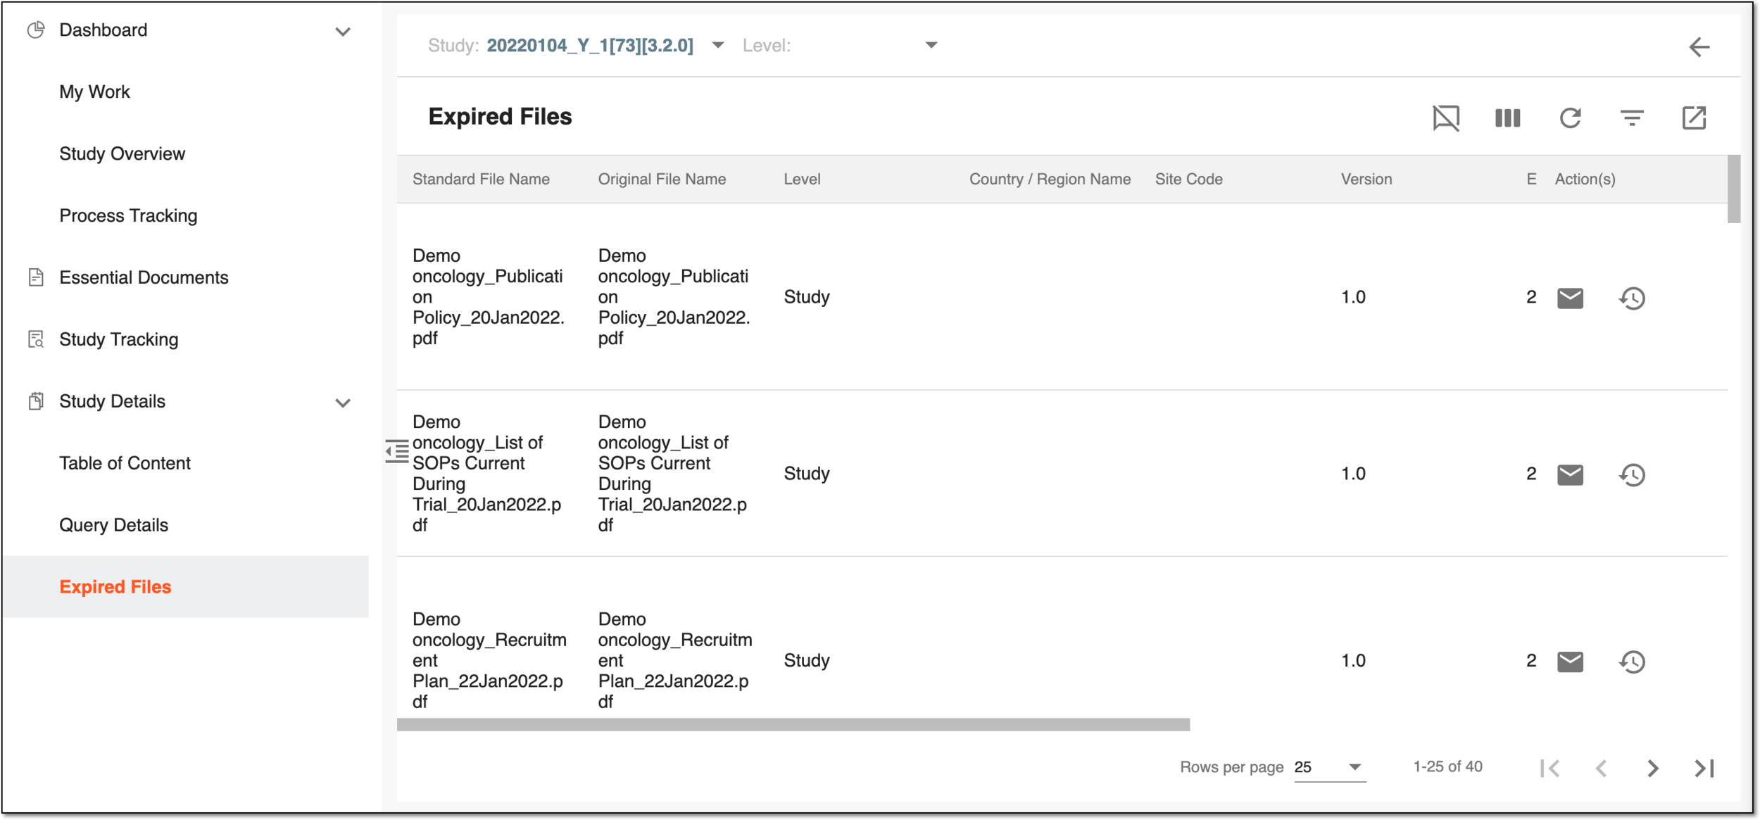Click the back arrow icon at top right
This screenshot has height=820, width=1760.
pyautogui.click(x=1699, y=46)
